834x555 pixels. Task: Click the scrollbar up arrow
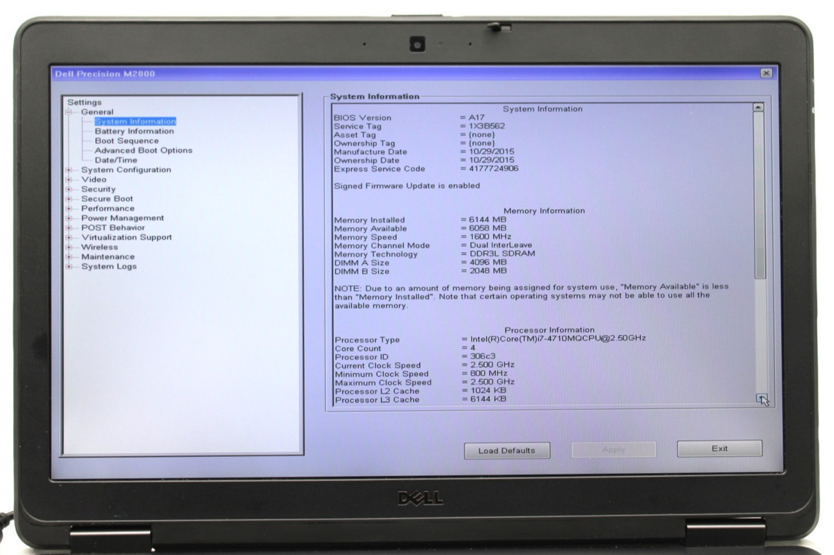click(758, 107)
